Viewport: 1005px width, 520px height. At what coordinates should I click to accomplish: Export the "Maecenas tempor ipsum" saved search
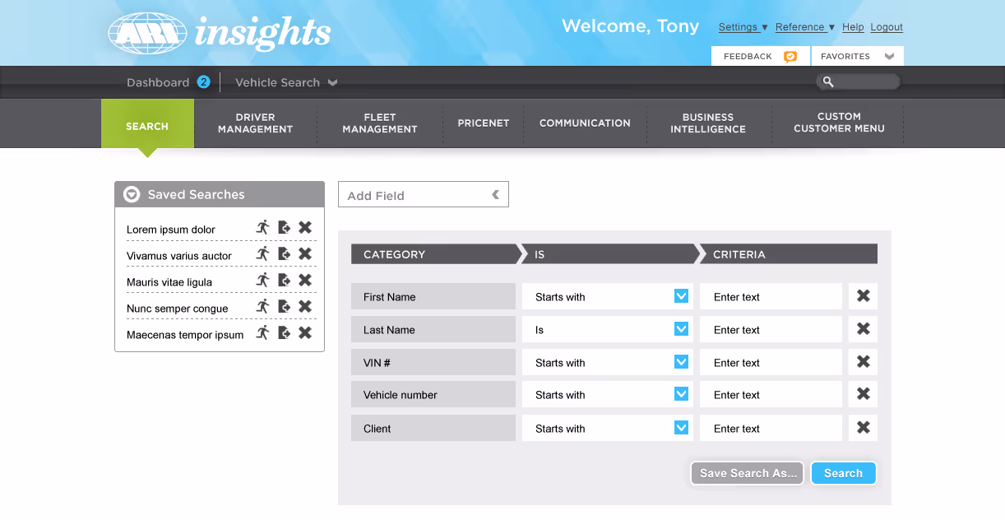[284, 332]
